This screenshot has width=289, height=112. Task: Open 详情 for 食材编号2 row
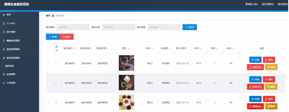click(255, 79)
